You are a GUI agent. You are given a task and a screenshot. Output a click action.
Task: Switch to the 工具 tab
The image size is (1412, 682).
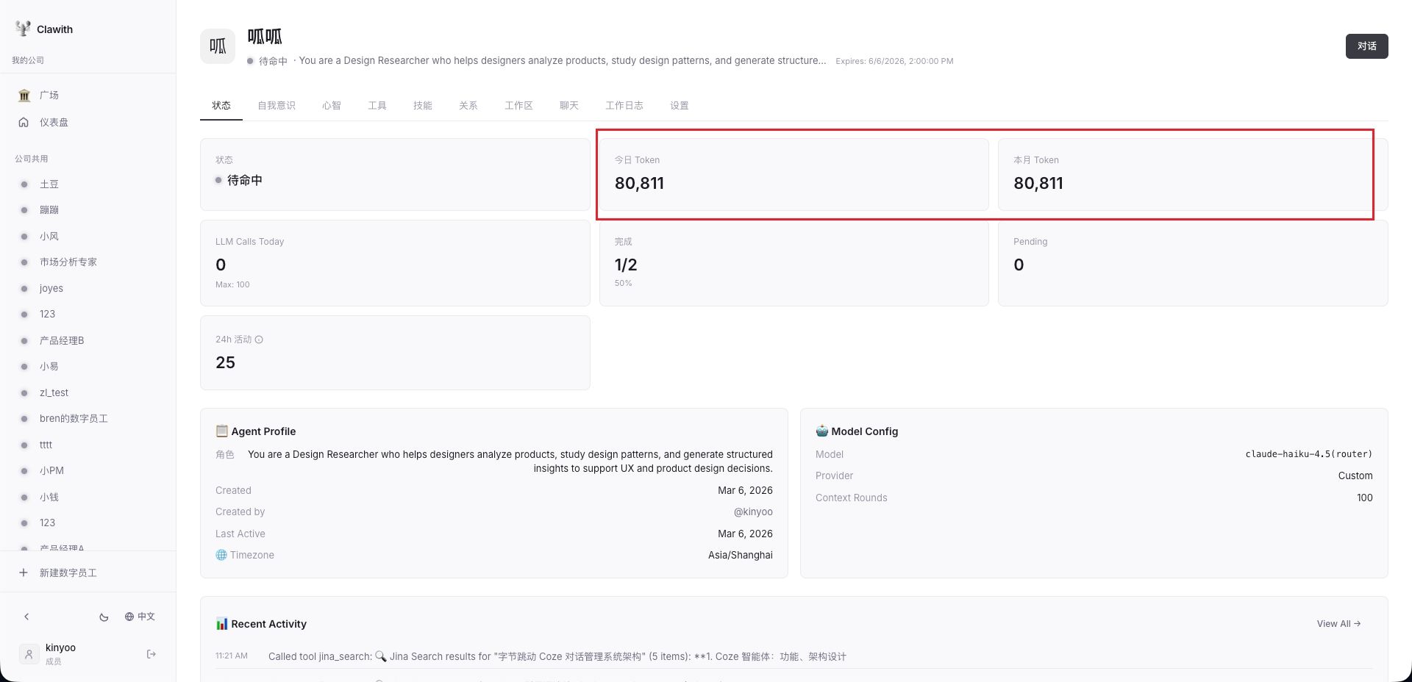tap(377, 106)
